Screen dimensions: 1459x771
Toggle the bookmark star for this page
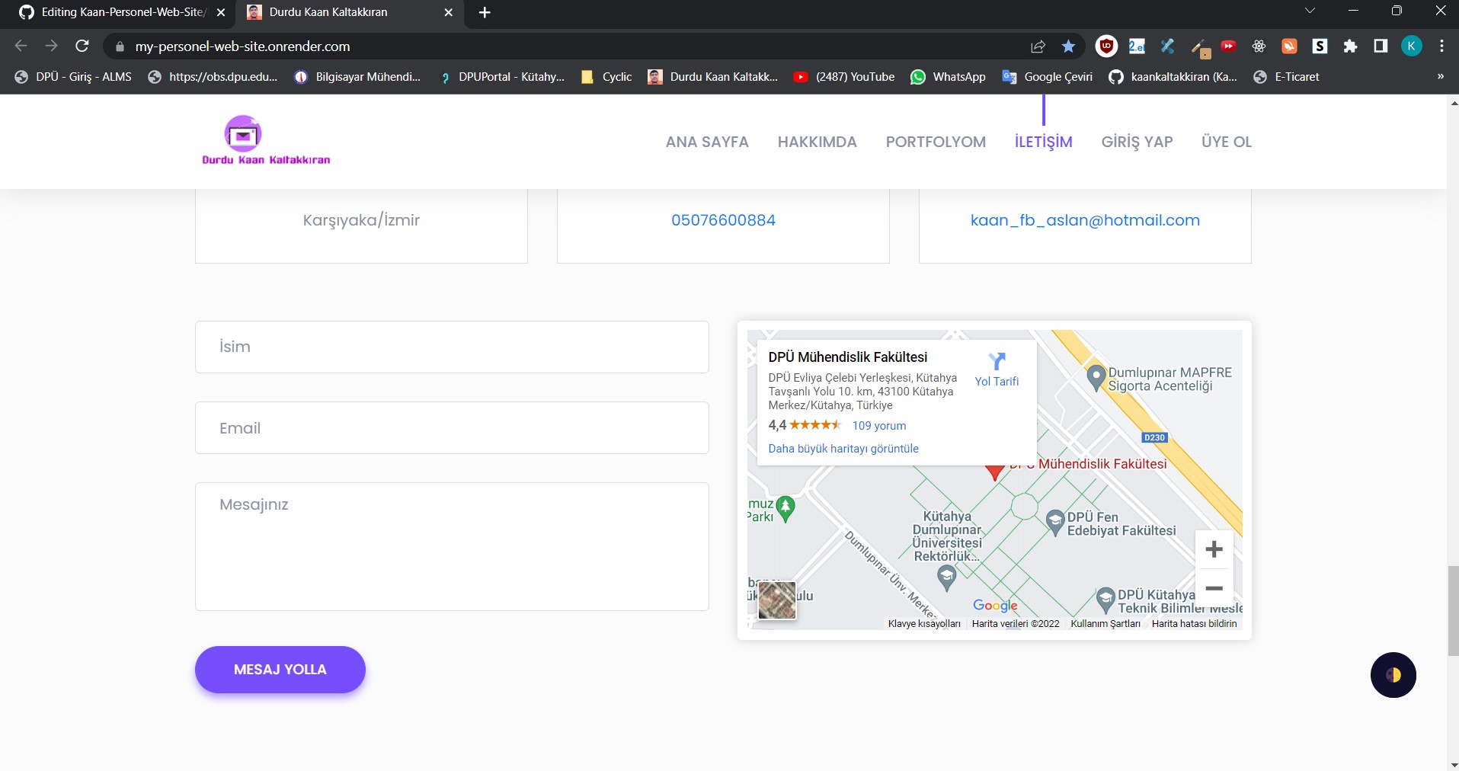(x=1068, y=46)
